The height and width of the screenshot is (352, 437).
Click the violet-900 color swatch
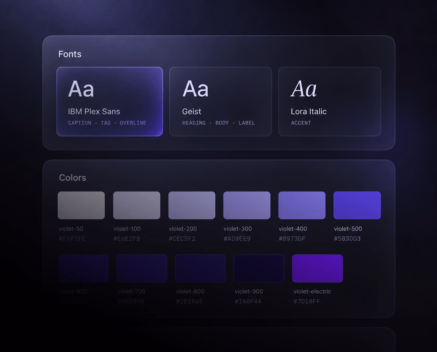click(259, 268)
